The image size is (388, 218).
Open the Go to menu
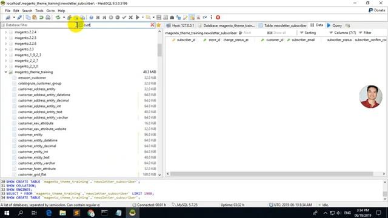[x=50, y=11]
